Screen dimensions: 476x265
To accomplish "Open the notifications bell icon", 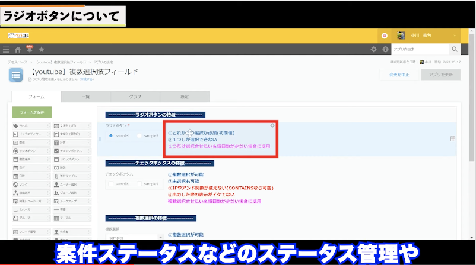I will (x=29, y=49).
